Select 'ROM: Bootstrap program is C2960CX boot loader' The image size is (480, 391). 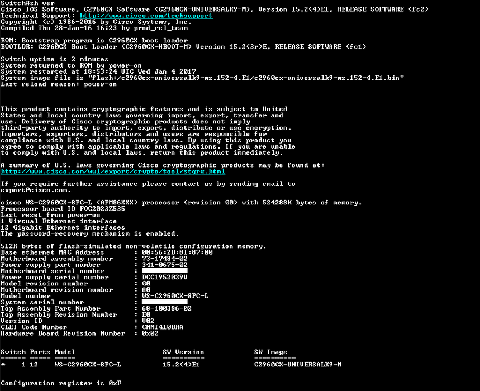94,41
